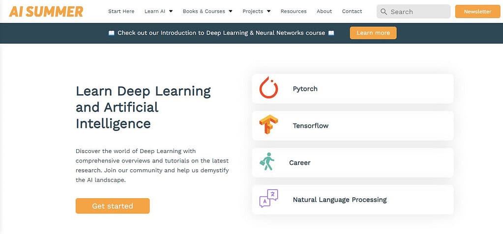Click the Learn more banner button
This screenshot has width=503, height=234.
373,33
